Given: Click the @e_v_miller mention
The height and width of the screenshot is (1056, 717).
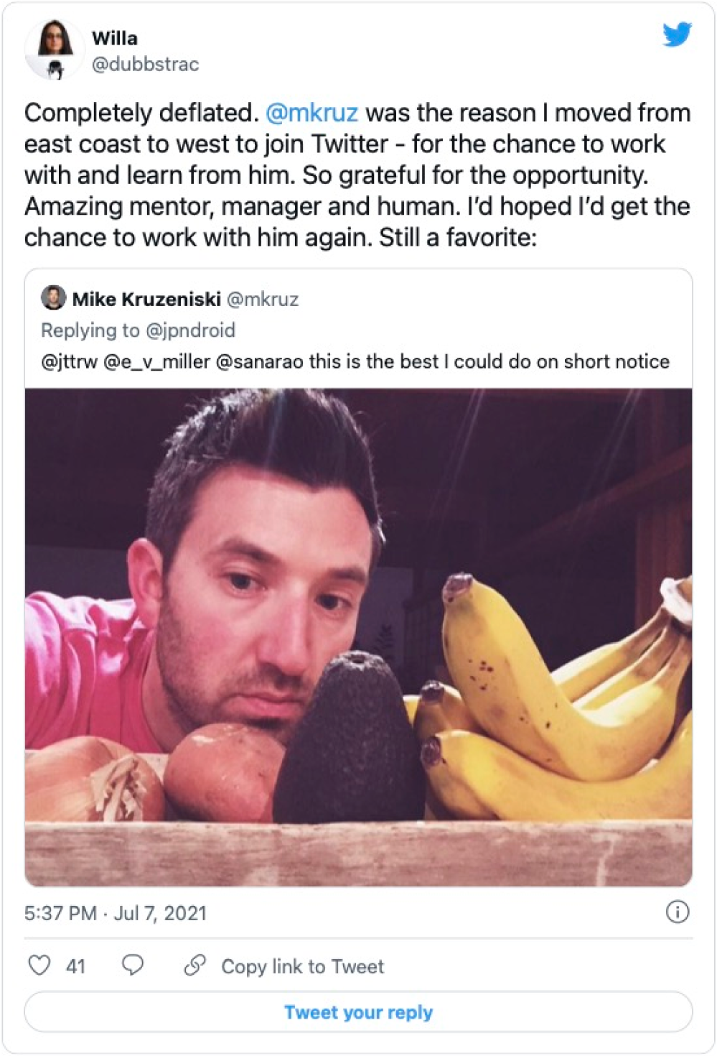Looking at the screenshot, I should pyautogui.click(x=156, y=361).
